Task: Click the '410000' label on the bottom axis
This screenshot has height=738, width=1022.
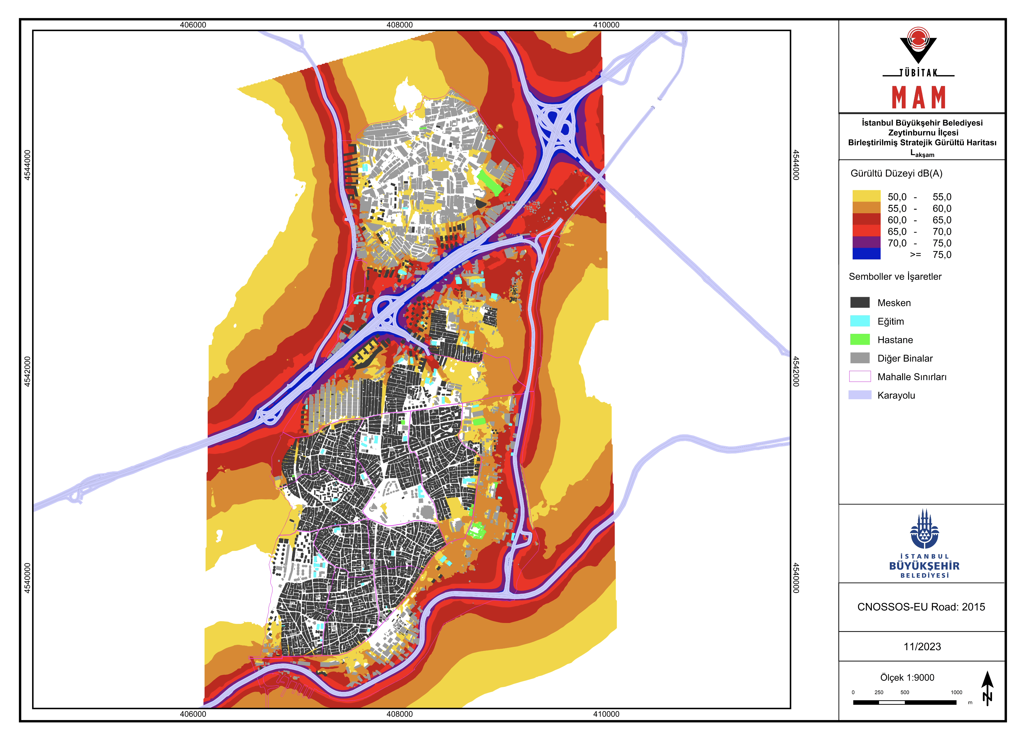Action: click(x=606, y=714)
